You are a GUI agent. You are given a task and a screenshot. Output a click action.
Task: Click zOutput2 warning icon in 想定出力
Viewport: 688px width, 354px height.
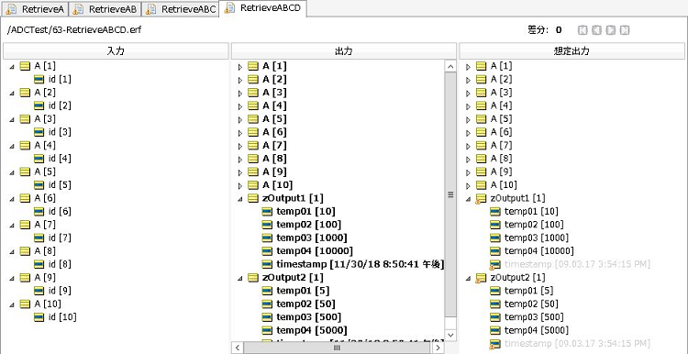coord(481,278)
